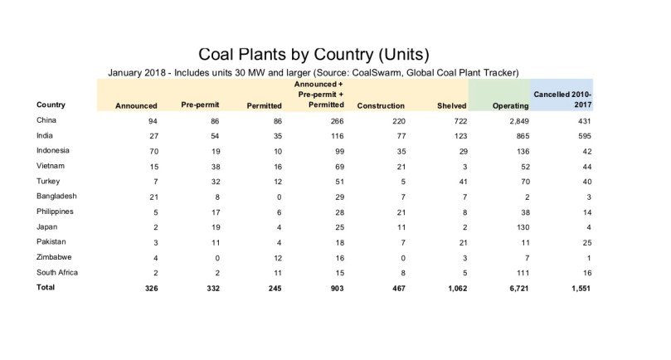Click the 'Bangladesh' row label
Image resolution: width=671 pixels, height=360 pixels.
(x=56, y=197)
